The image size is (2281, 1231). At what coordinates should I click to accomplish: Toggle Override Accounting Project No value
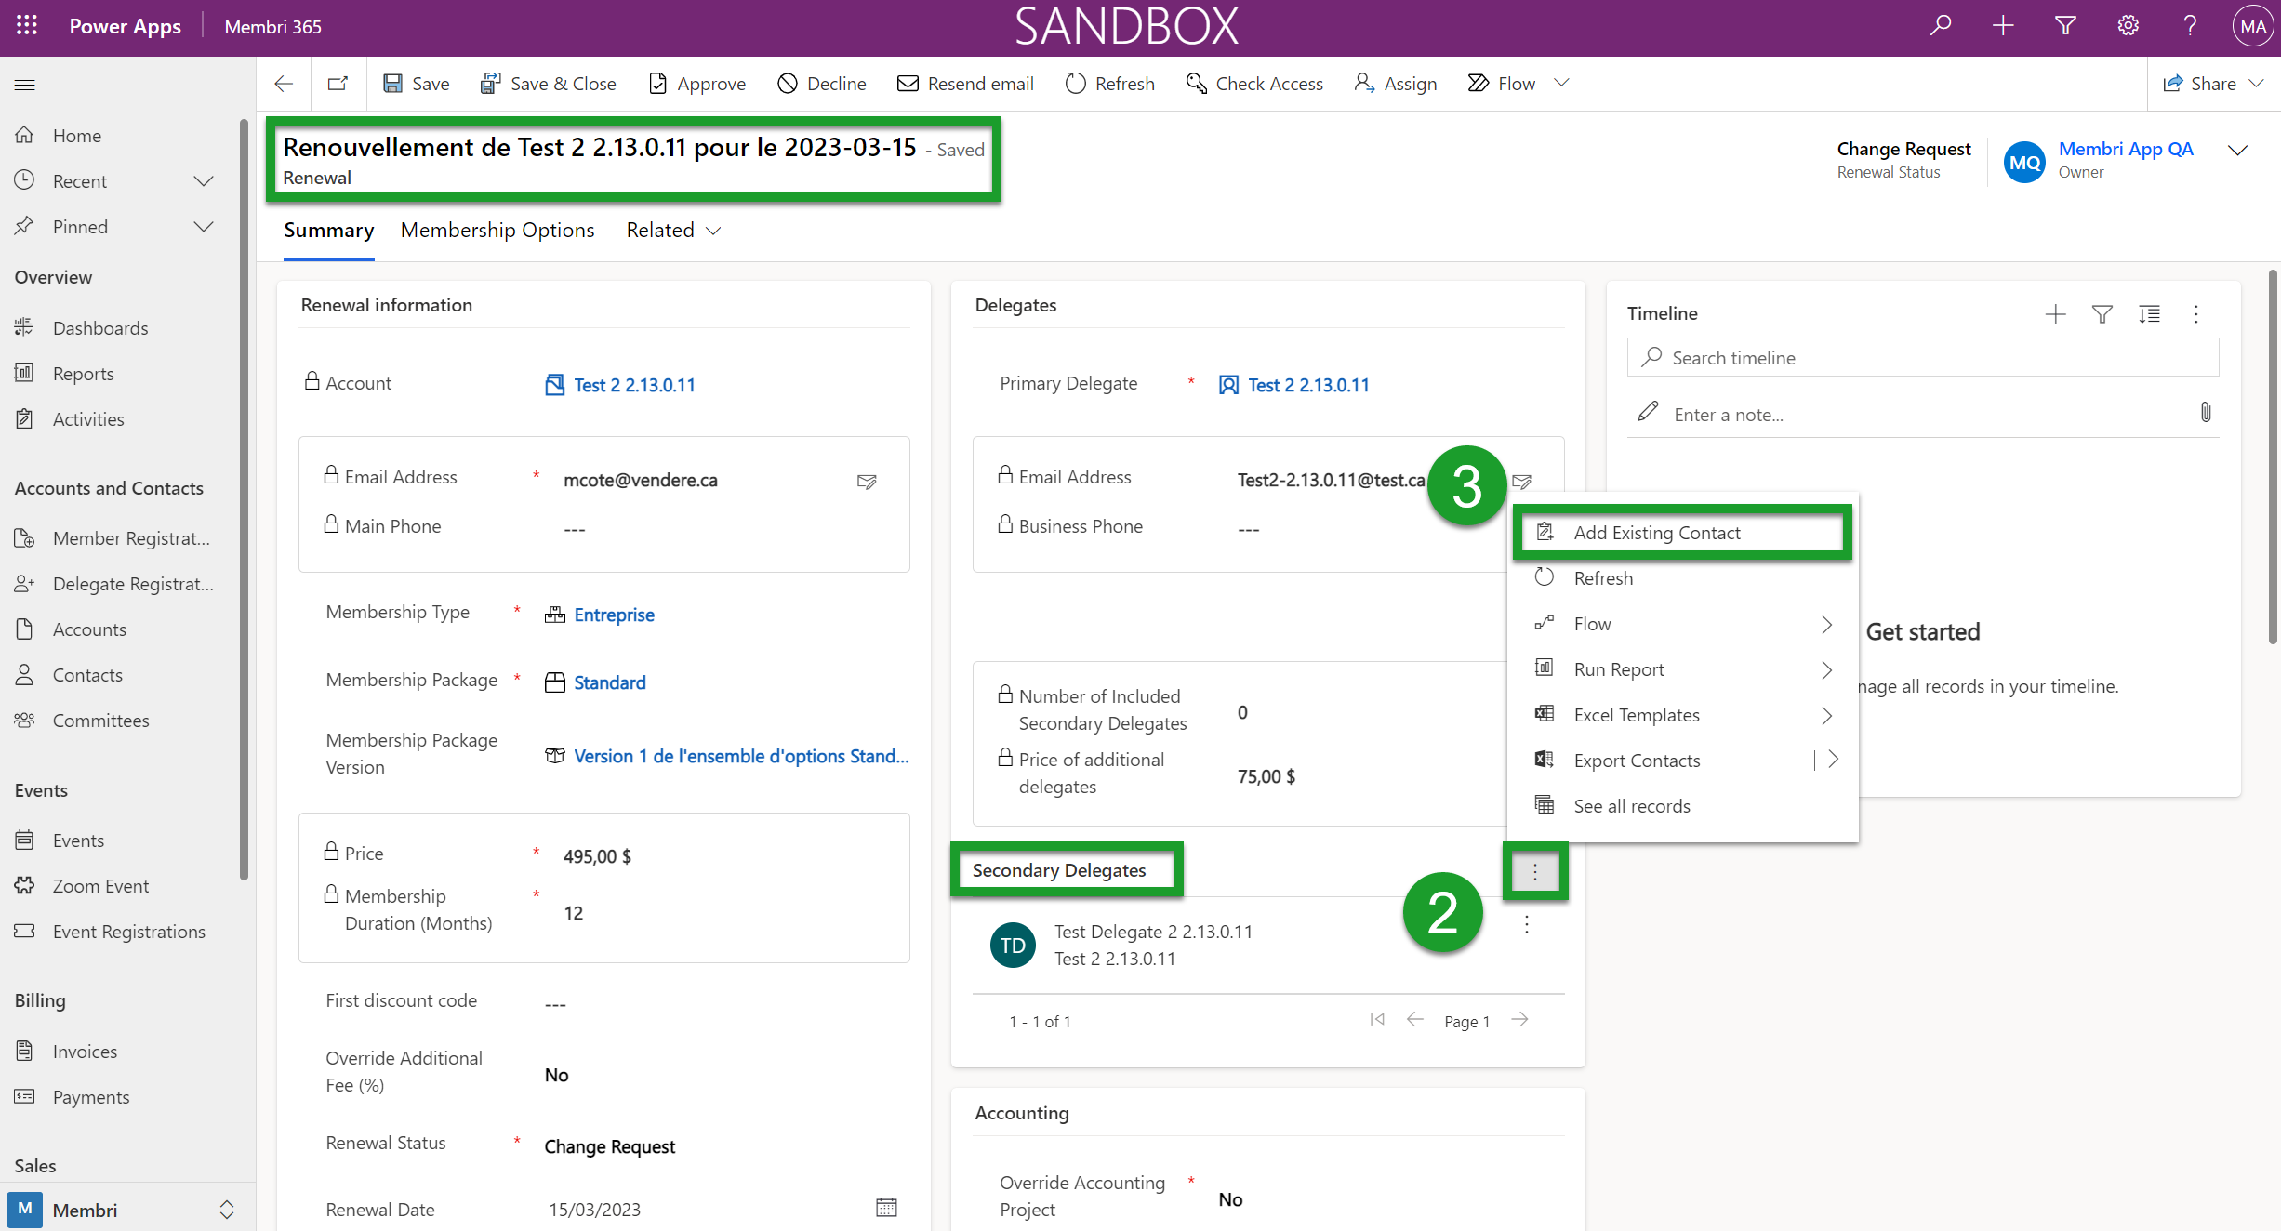pyautogui.click(x=1230, y=1199)
